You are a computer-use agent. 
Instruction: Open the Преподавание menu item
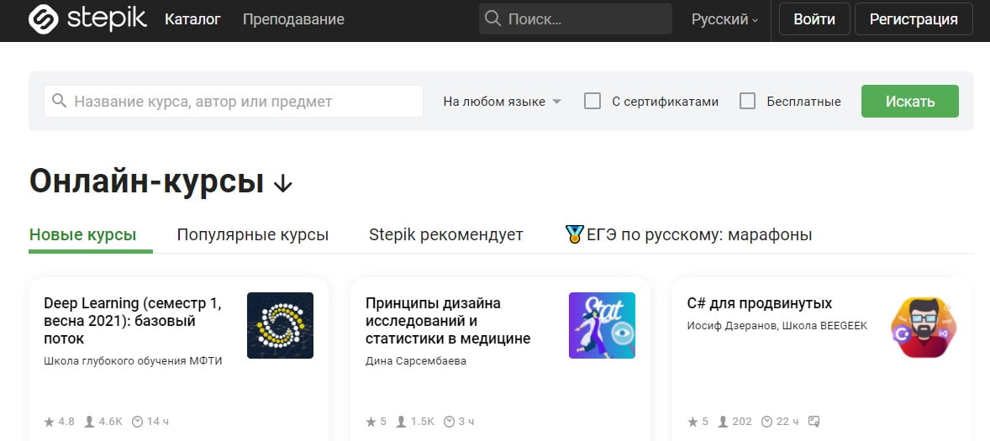(x=293, y=19)
